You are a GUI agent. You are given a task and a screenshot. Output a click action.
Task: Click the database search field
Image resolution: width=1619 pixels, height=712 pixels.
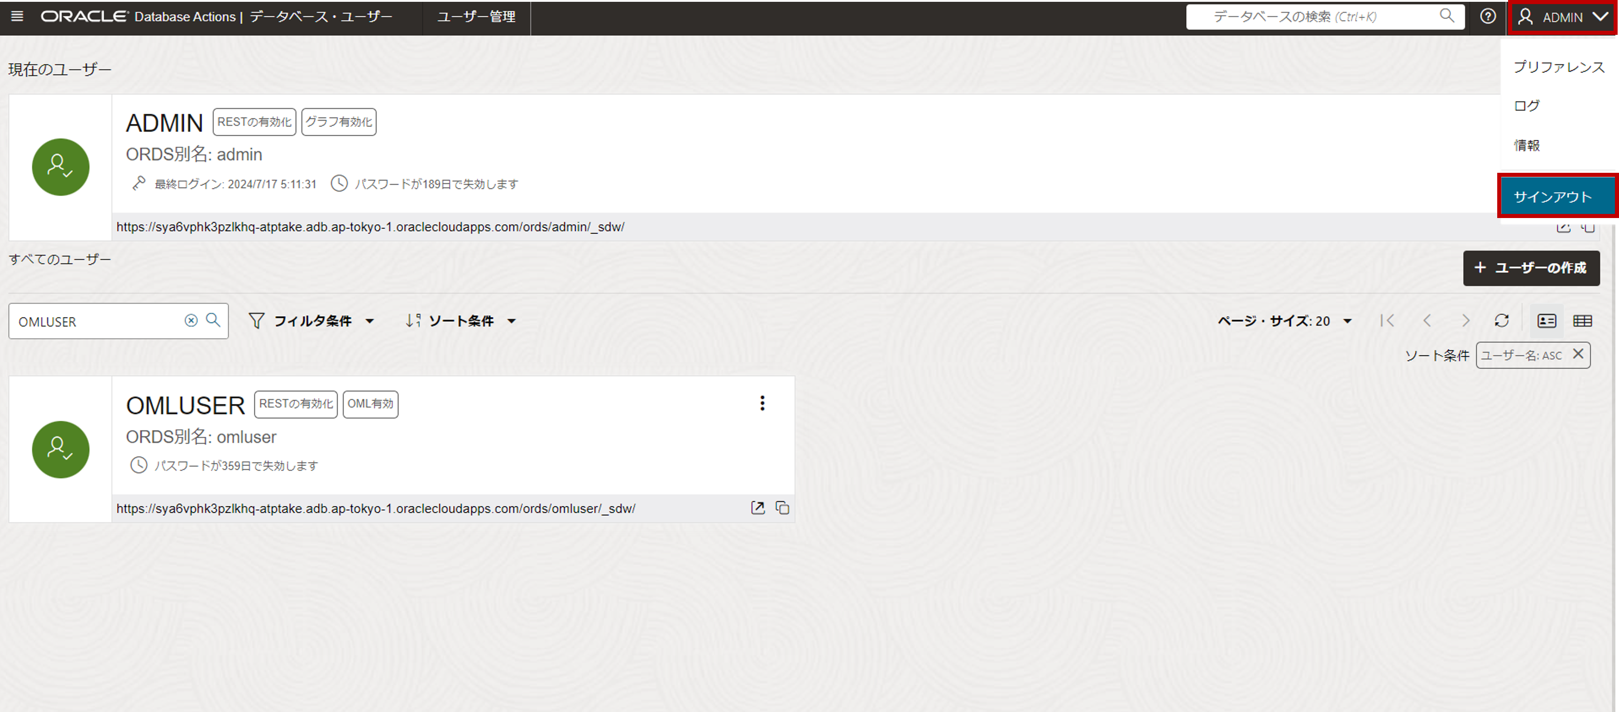(1313, 17)
